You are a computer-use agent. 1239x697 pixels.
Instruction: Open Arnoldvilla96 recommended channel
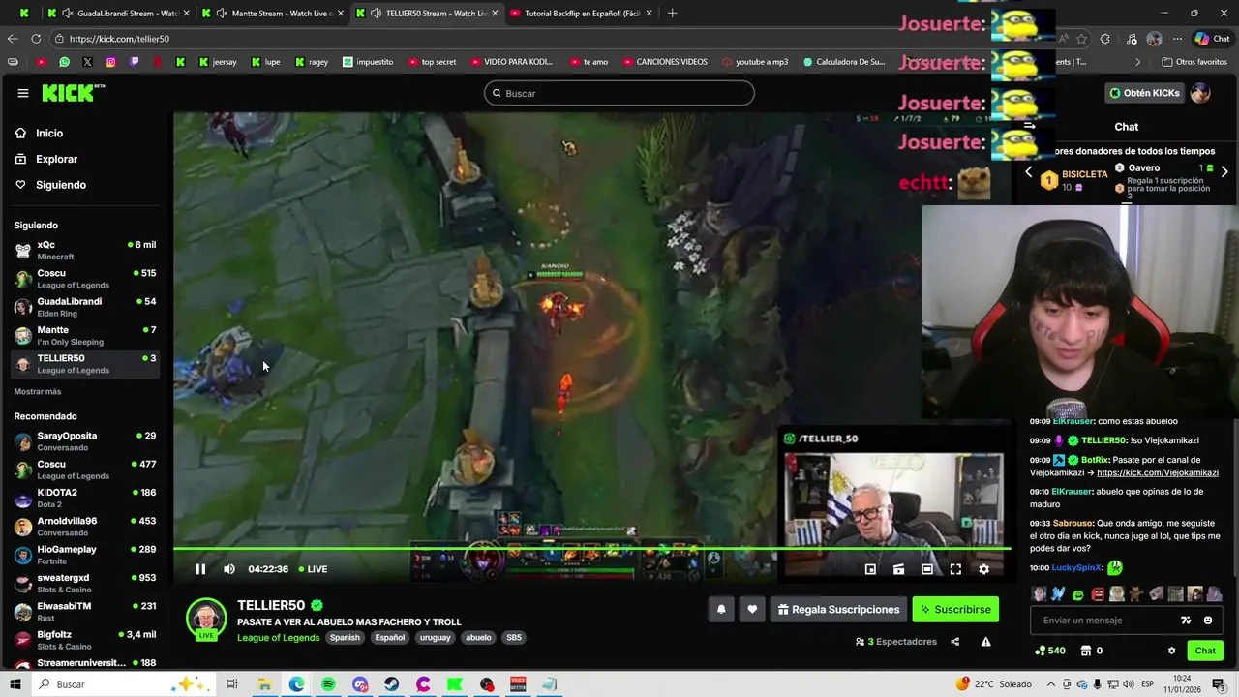click(85, 527)
